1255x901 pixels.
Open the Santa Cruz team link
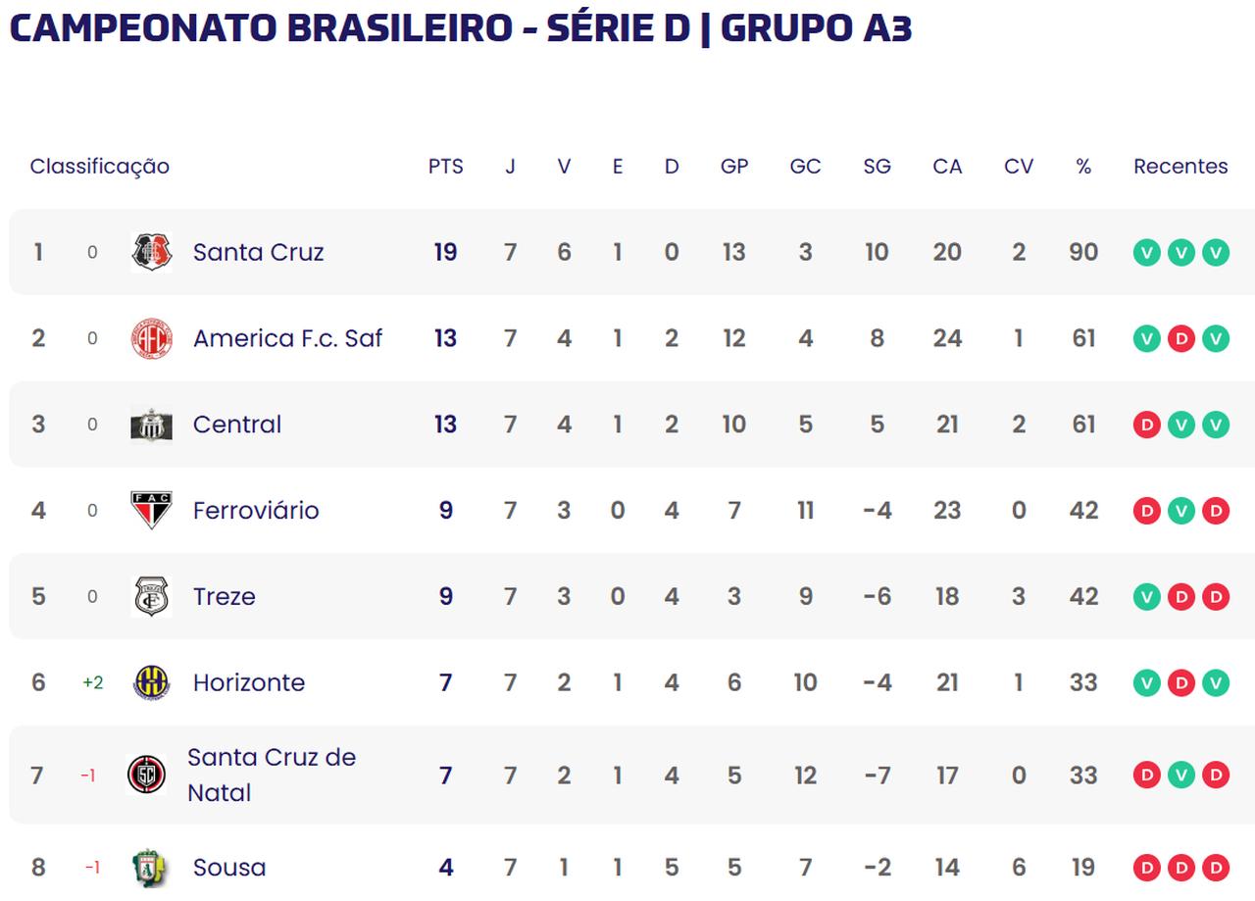coord(258,252)
